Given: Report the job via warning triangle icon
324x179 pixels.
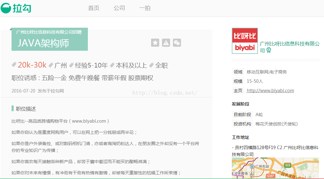Looking at the screenshot, I should 166,43.
